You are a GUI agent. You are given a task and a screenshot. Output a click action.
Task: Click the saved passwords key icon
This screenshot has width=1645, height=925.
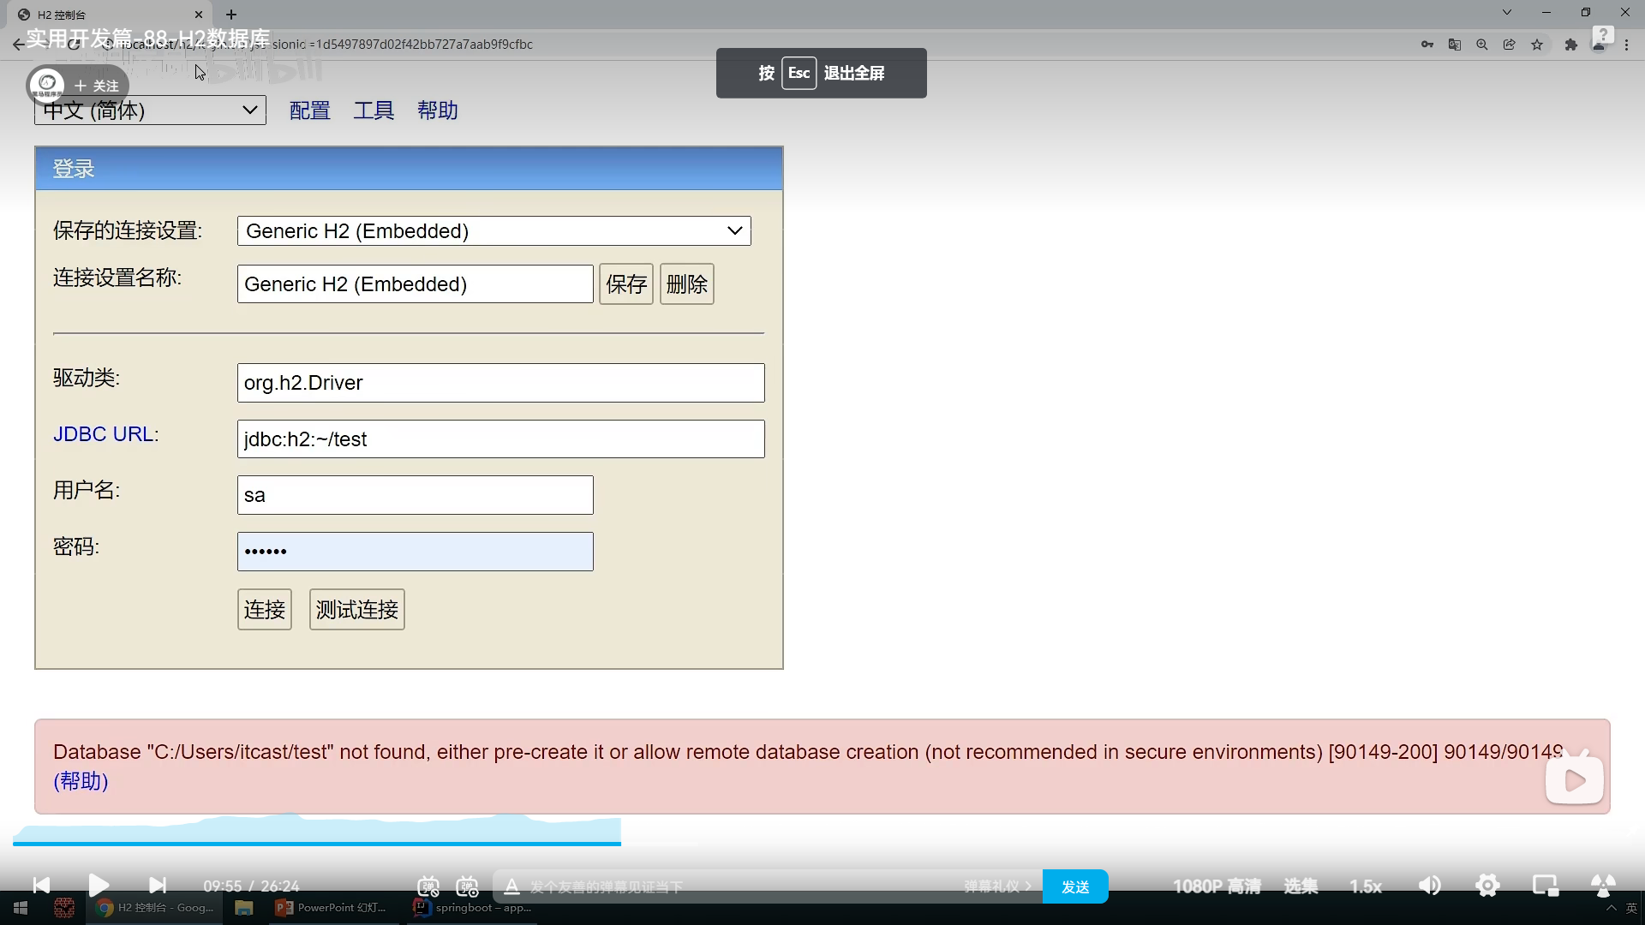click(x=1427, y=45)
